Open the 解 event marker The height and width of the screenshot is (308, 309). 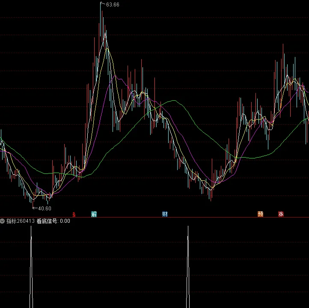pyautogui.click(x=94, y=214)
